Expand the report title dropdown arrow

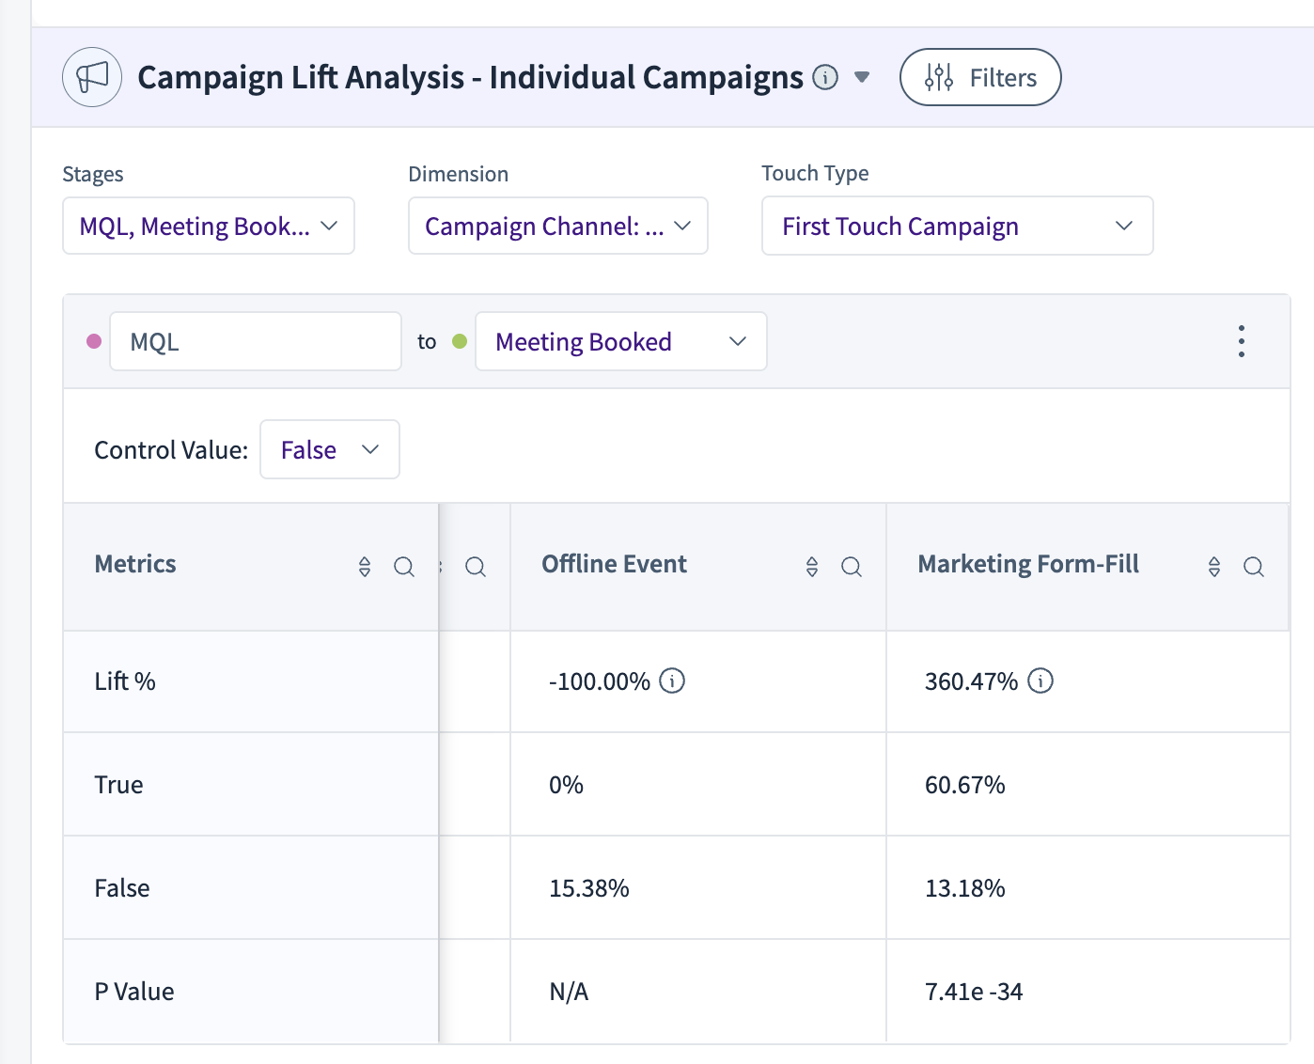[862, 77]
